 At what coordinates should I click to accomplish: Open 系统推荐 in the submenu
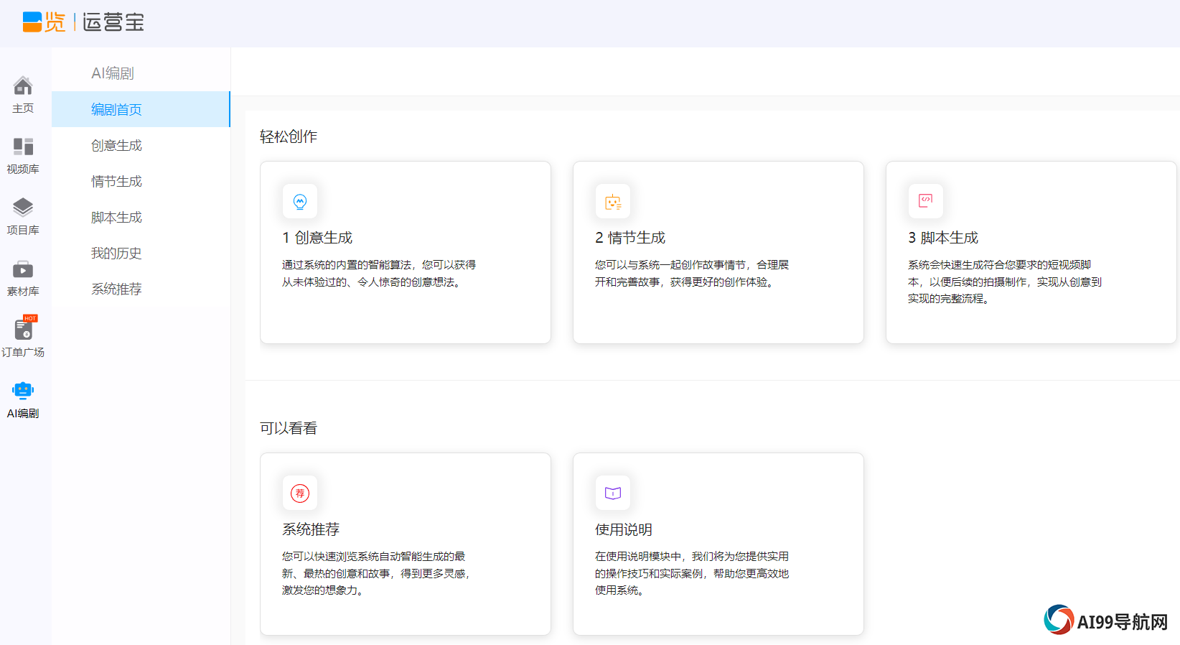141,289
